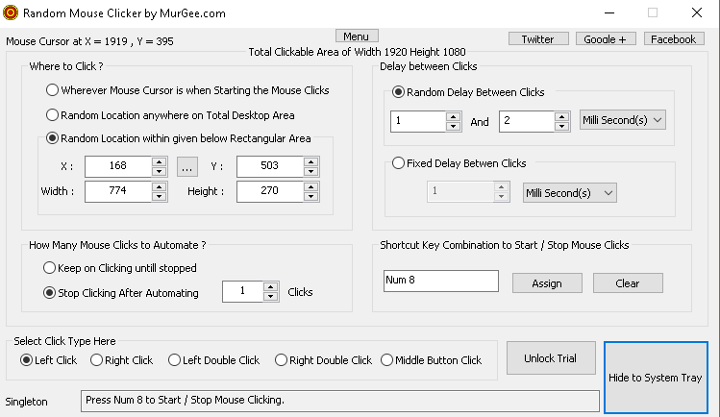Select Keep on Clicking until stopped
The image size is (720, 417).
point(51,268)
